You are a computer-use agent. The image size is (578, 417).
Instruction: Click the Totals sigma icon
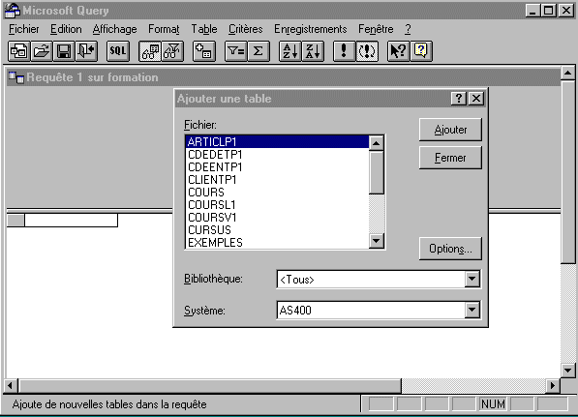point(259,51)
